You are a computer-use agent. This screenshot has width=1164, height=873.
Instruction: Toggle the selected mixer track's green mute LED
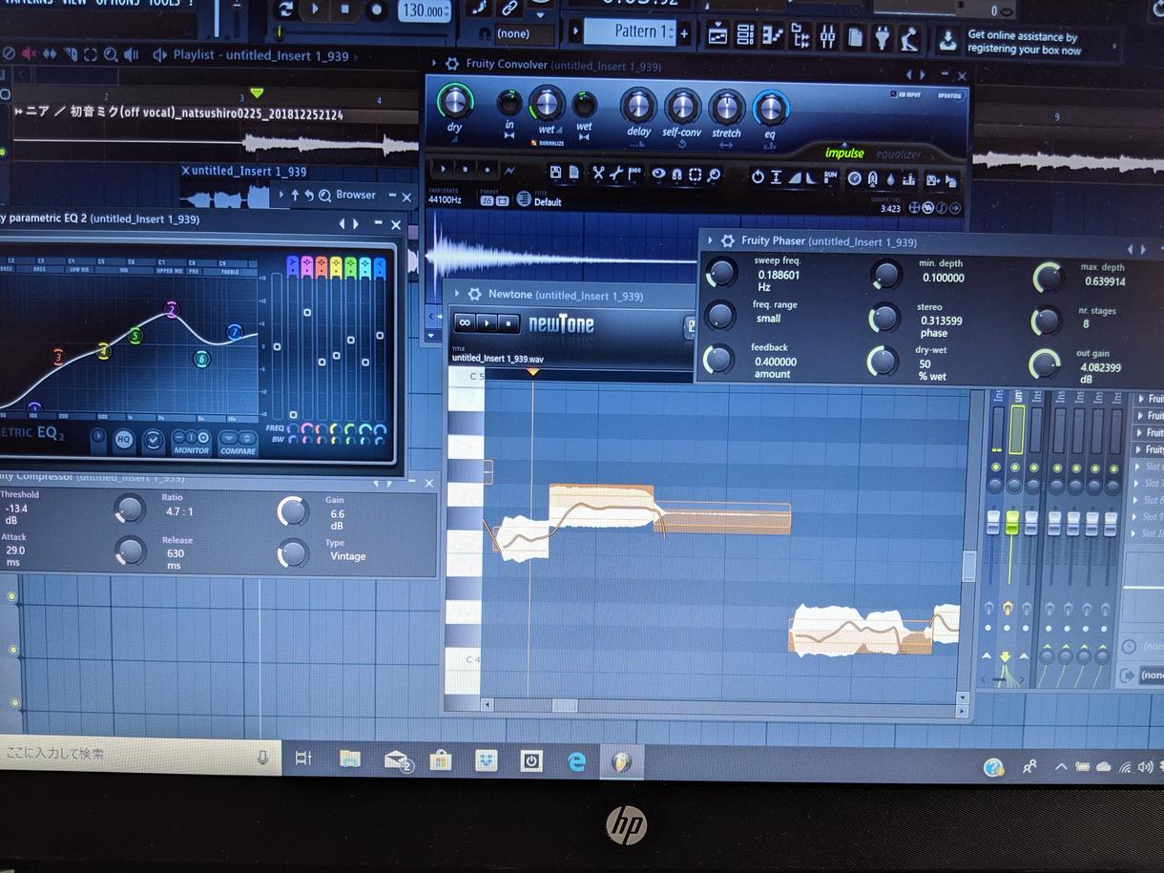point(1014,468)
